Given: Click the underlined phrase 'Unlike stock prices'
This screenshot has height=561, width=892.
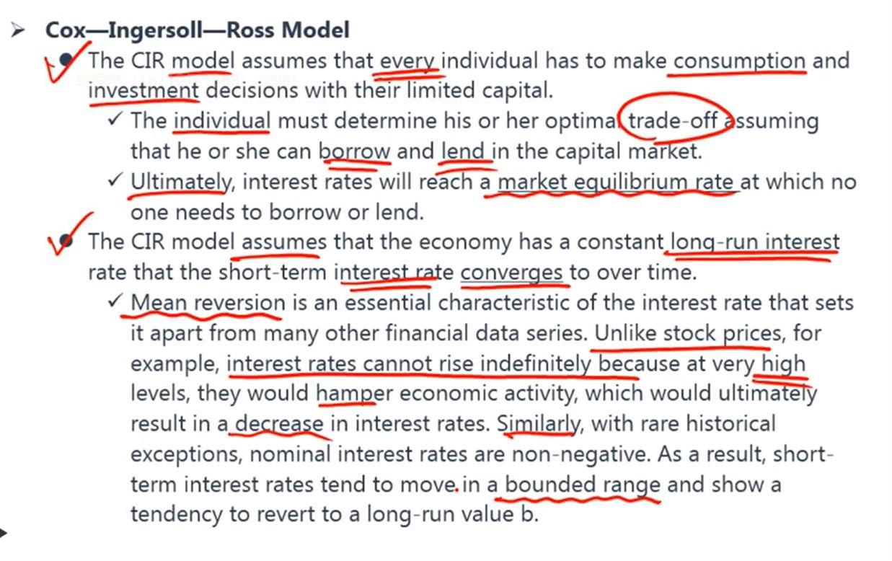Looking at the screenshot, I should click(x=688, y=334).
